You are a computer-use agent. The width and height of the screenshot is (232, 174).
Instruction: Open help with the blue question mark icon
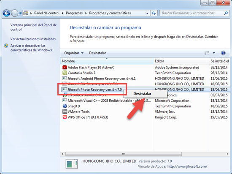tap(223, 53)
